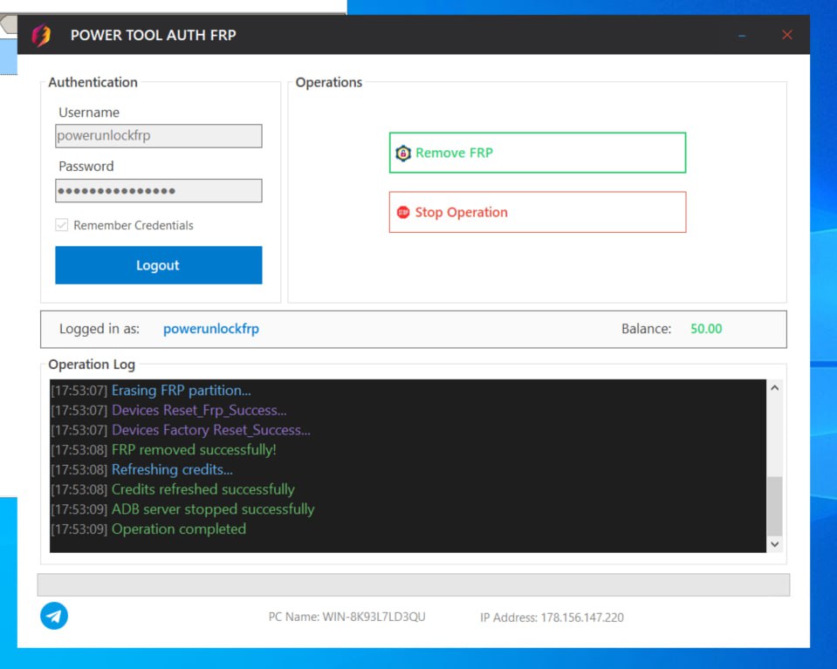Click the Power Tool flame logo icon
The width and height of the screenshot is (837, 669).
point(41,36)
